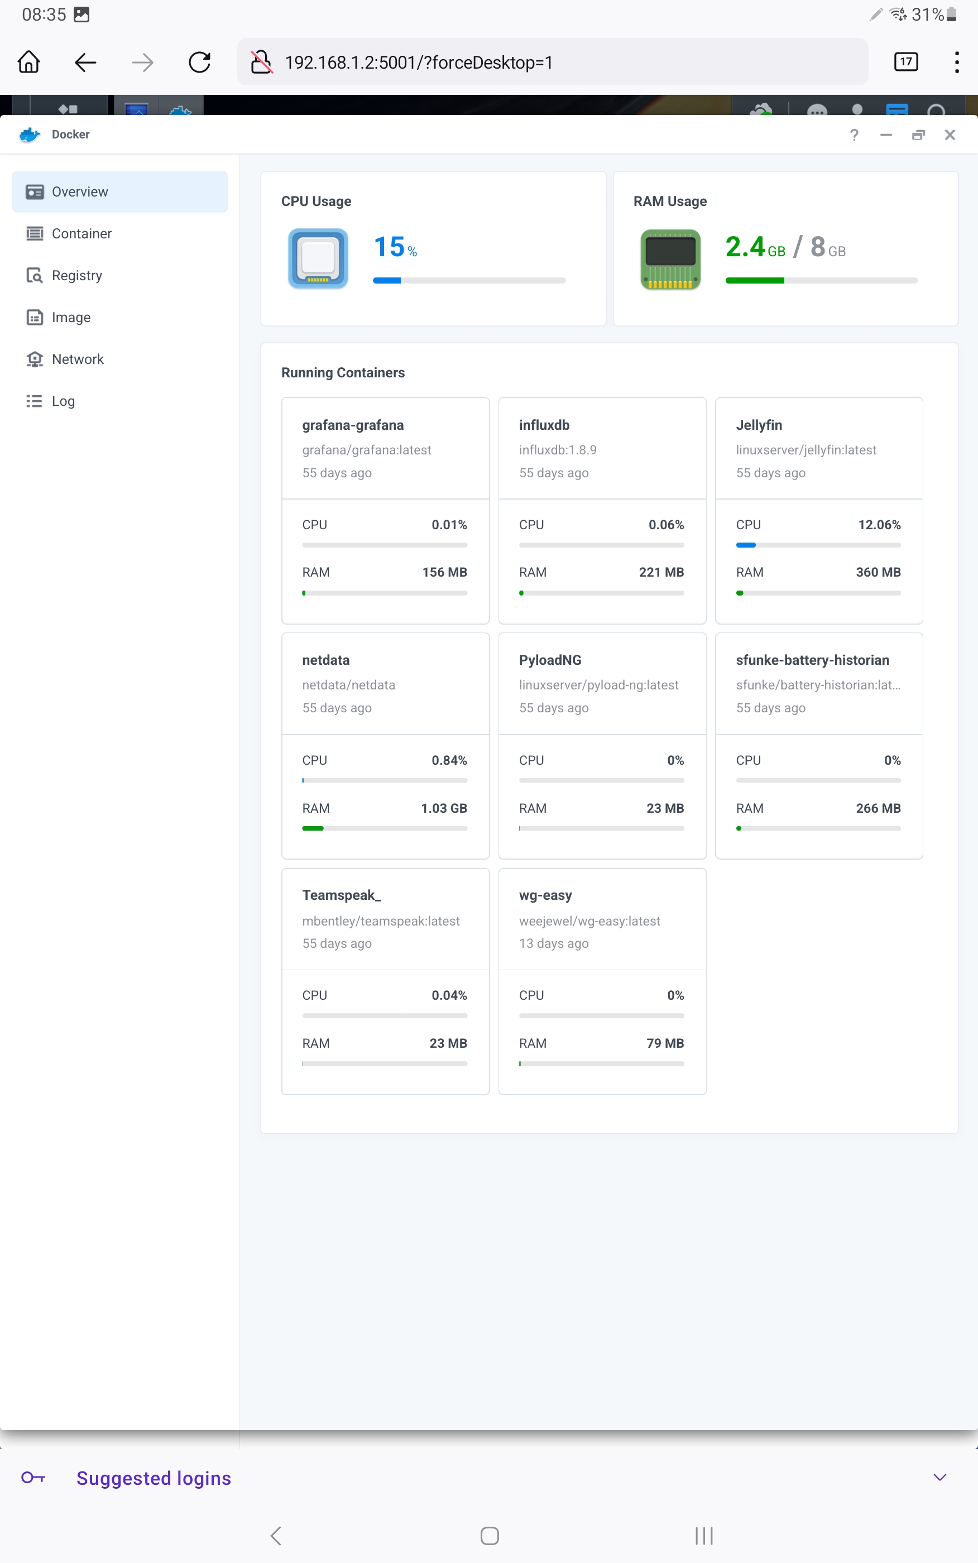The image size is (978, 1563).
Task: Open the browser three-dot menu
Action: click(956, 62)
